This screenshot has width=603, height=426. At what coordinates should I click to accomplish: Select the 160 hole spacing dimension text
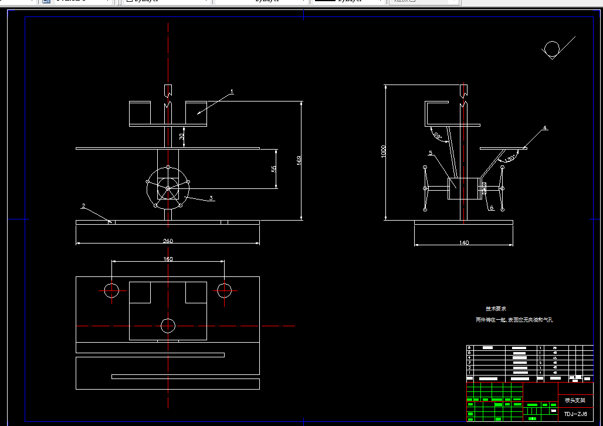click(168, 259)
